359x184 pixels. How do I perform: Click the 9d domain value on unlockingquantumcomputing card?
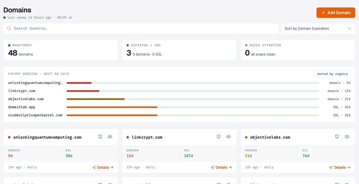tap(10, 156)
